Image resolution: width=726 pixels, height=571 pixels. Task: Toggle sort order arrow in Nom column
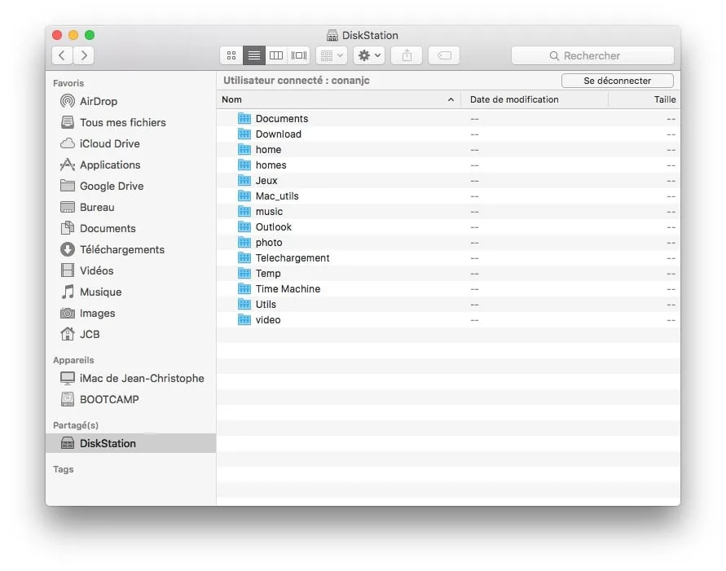point(451,99)
